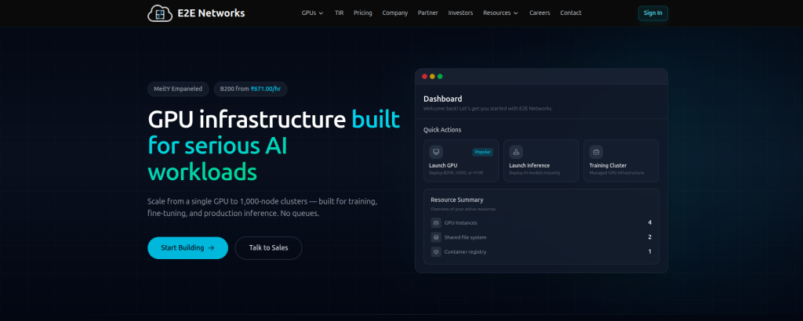Click the Launch Inference flask icon
The image size is (803, 321).
[516, 152]
